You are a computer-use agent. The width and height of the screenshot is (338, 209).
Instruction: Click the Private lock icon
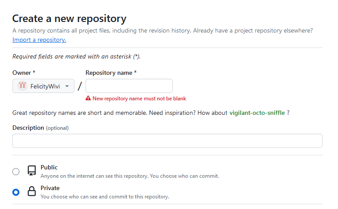coord(31,191)
